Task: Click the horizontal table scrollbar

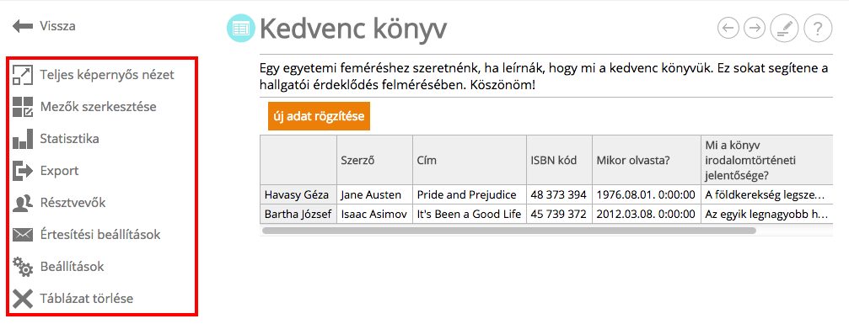Action: click(x=508, y=231)
